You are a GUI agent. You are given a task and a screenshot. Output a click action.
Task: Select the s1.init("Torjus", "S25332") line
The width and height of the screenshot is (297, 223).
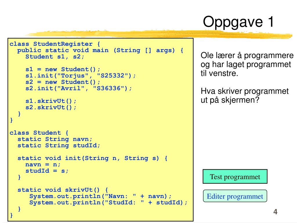[81, 76]
